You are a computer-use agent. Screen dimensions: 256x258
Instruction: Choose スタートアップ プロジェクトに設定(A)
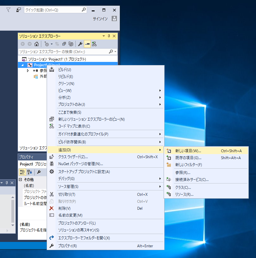coord(106,172)
